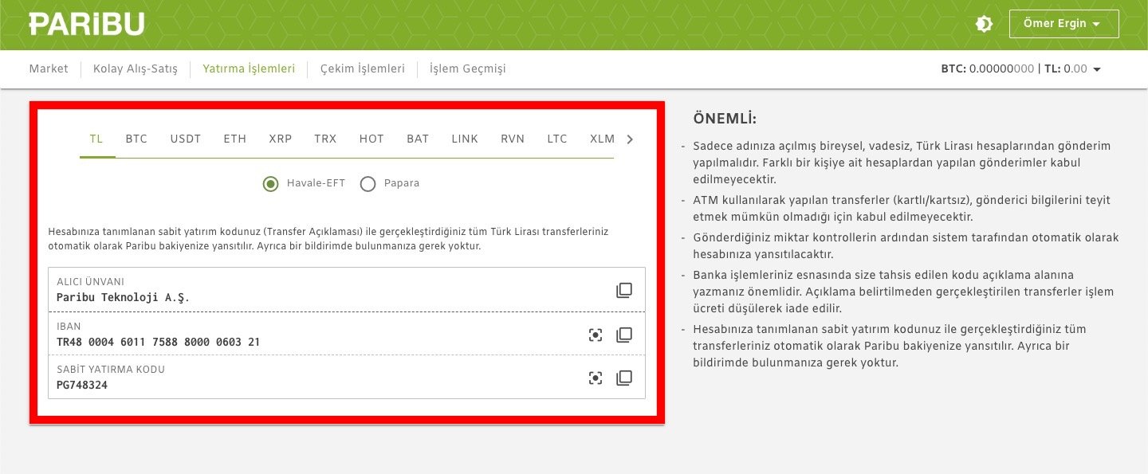Show QR code for Sabit Yatırma Kodu
Screen dimensions: 1148x474
coord(596,378)
